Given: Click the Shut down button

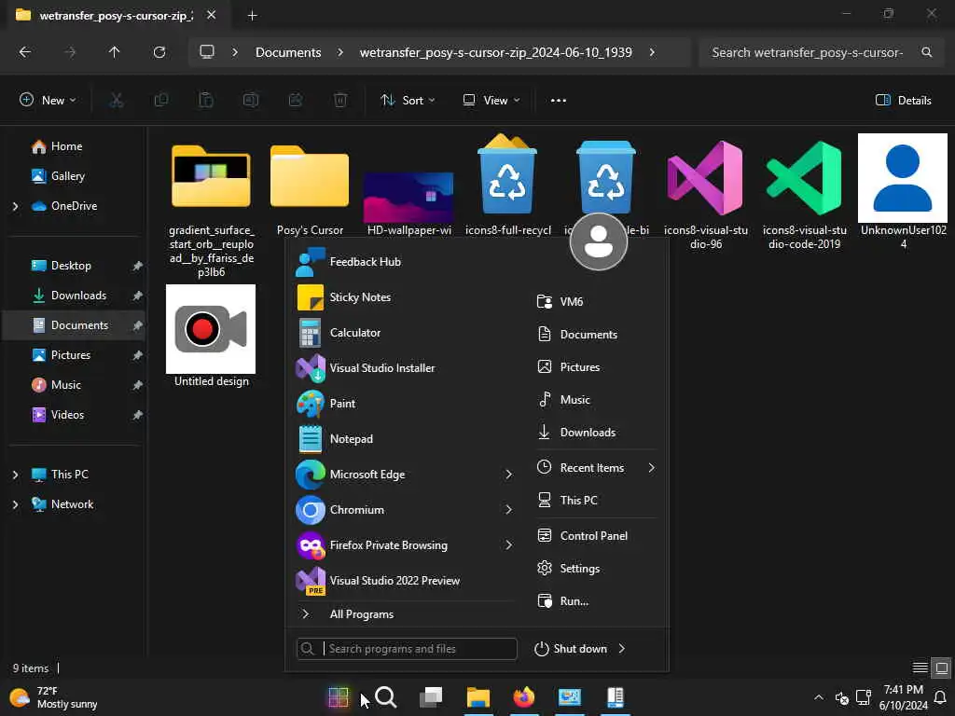Looking at the screenshot, I should tap(571, 649).
